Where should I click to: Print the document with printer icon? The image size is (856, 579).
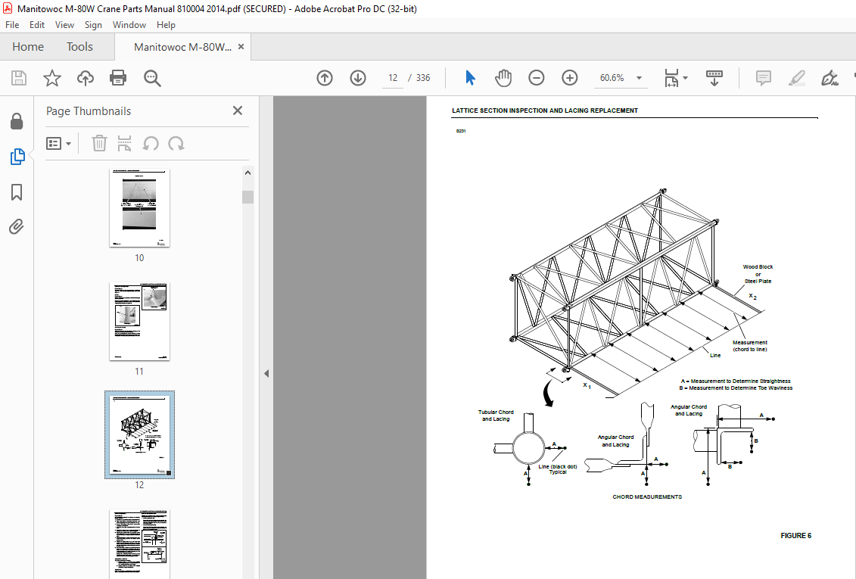pyautogui.click(x=118, y=78)
